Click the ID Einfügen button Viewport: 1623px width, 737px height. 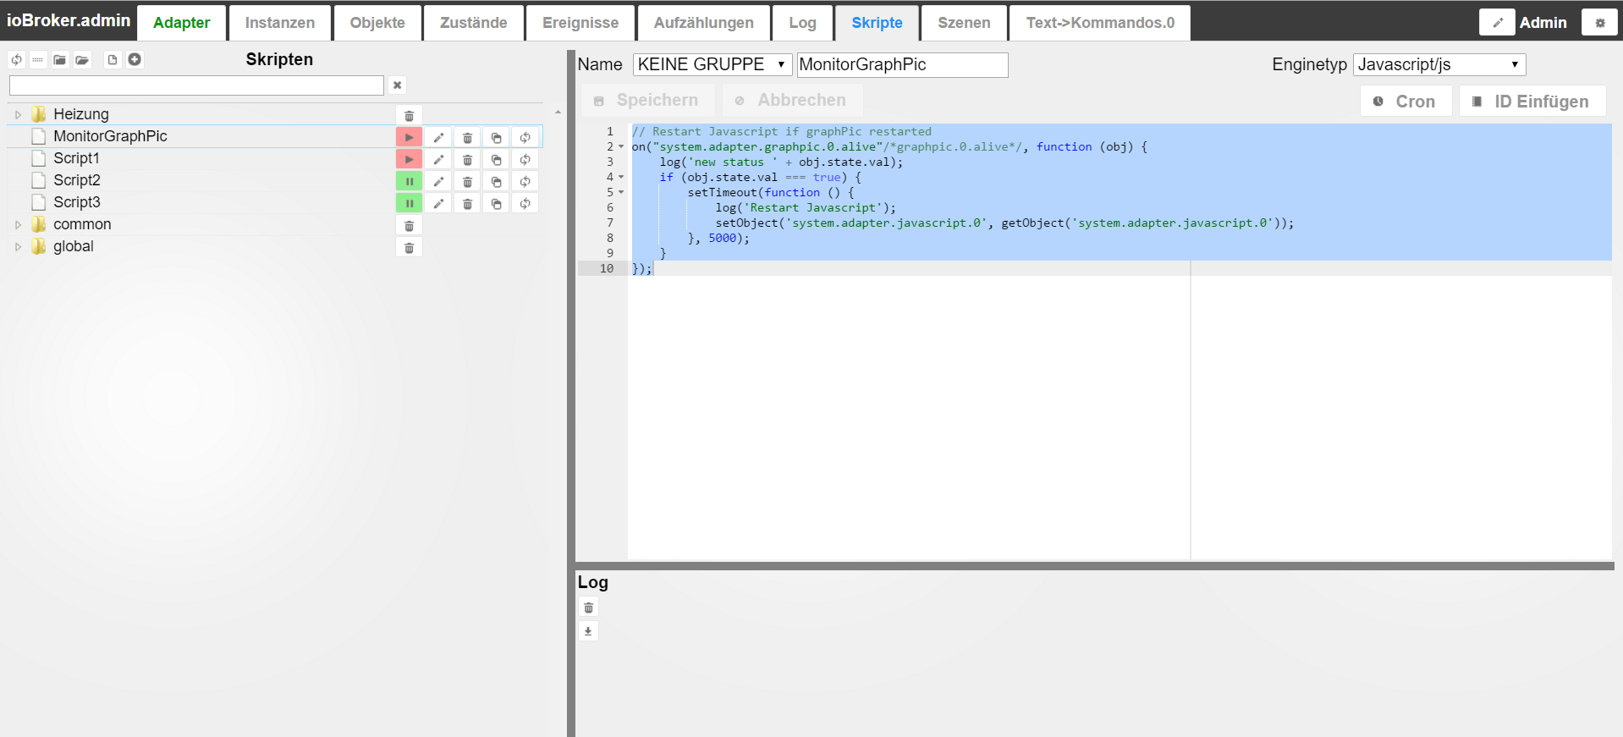1532,102
